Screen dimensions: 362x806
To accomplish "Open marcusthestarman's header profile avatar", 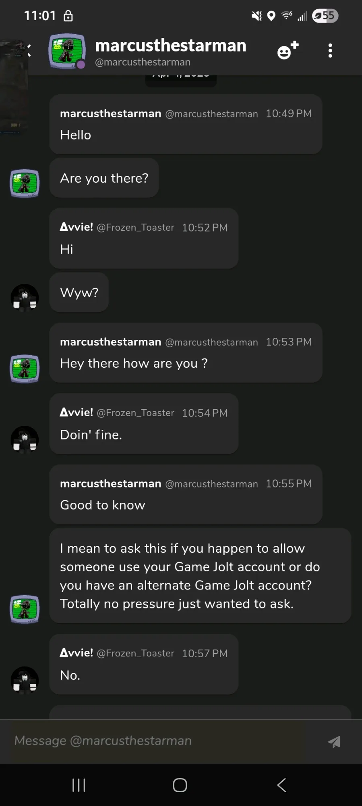I will 67,51.
